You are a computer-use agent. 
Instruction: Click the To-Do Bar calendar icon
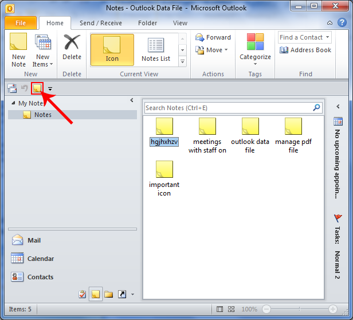coord(338,122)
